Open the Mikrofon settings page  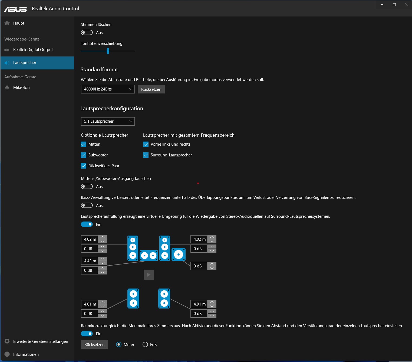click(37, 88)
